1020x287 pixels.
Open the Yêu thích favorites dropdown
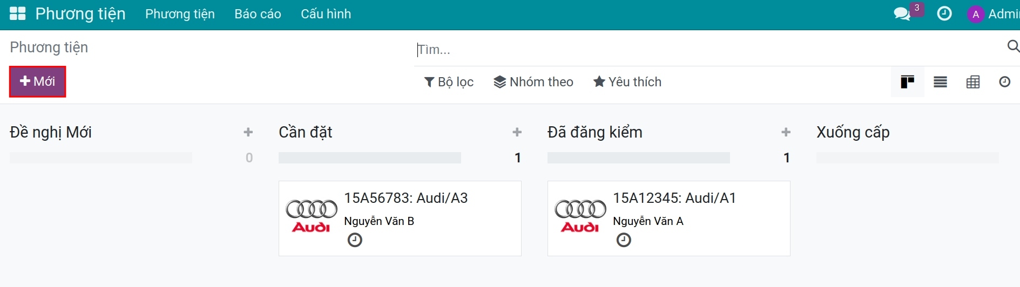[x=627, y=82]
